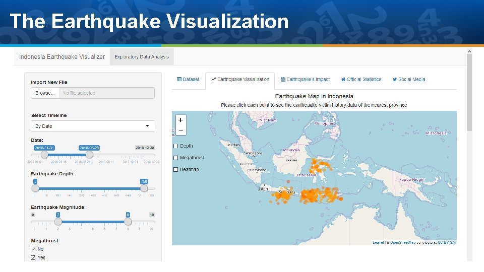This screenshot has height=272, width=484.
Task: Open the Indonesia Earthquake Visualizer tab
Action: pyautogui.click(x=62, y=57)
